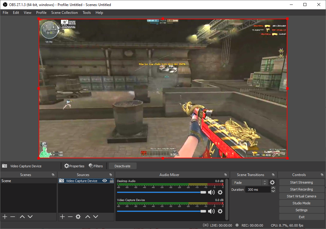Open Settings from Controls panel
Image resolution: width=326 pixels, height=229 pixels.
(x=302, y=210)
